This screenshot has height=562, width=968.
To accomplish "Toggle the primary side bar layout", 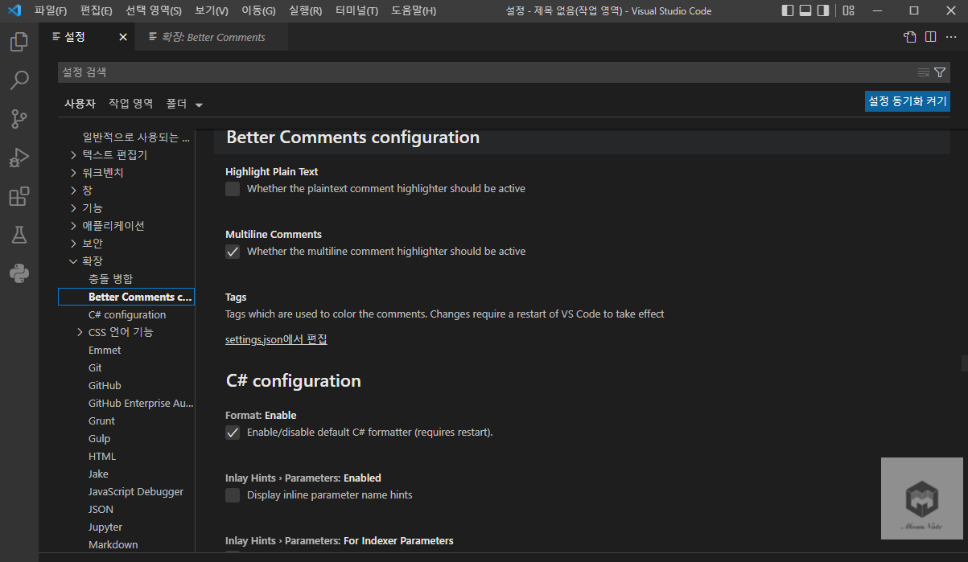I will (788, 11).
